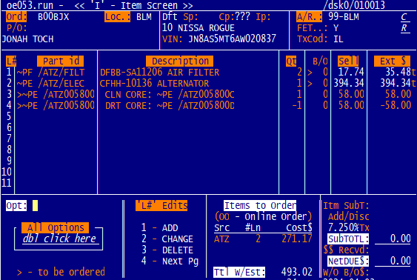This screenshot has width=417, height=280.
Task: Select the Loc. header label
Action: click(117, 17)
